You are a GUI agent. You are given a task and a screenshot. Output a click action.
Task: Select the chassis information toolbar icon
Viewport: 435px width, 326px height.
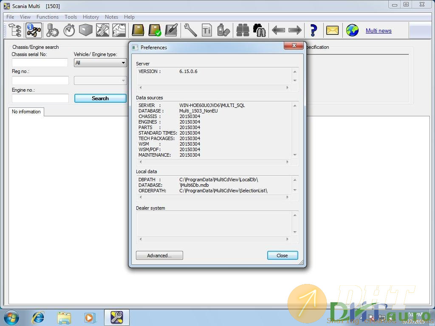34,30
